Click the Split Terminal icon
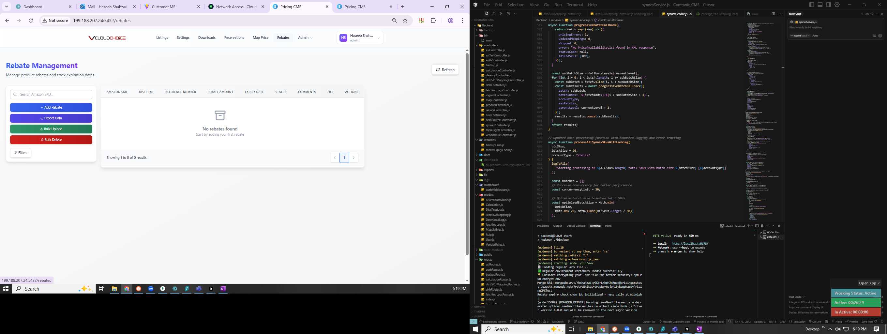The image size is (887, 334). [757, 226]
